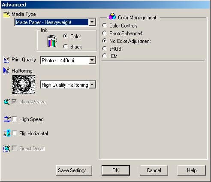Viewport: 211px width, 182px height.
Task: Click the Finest Detail checkbox
Action: pos(14,148)
